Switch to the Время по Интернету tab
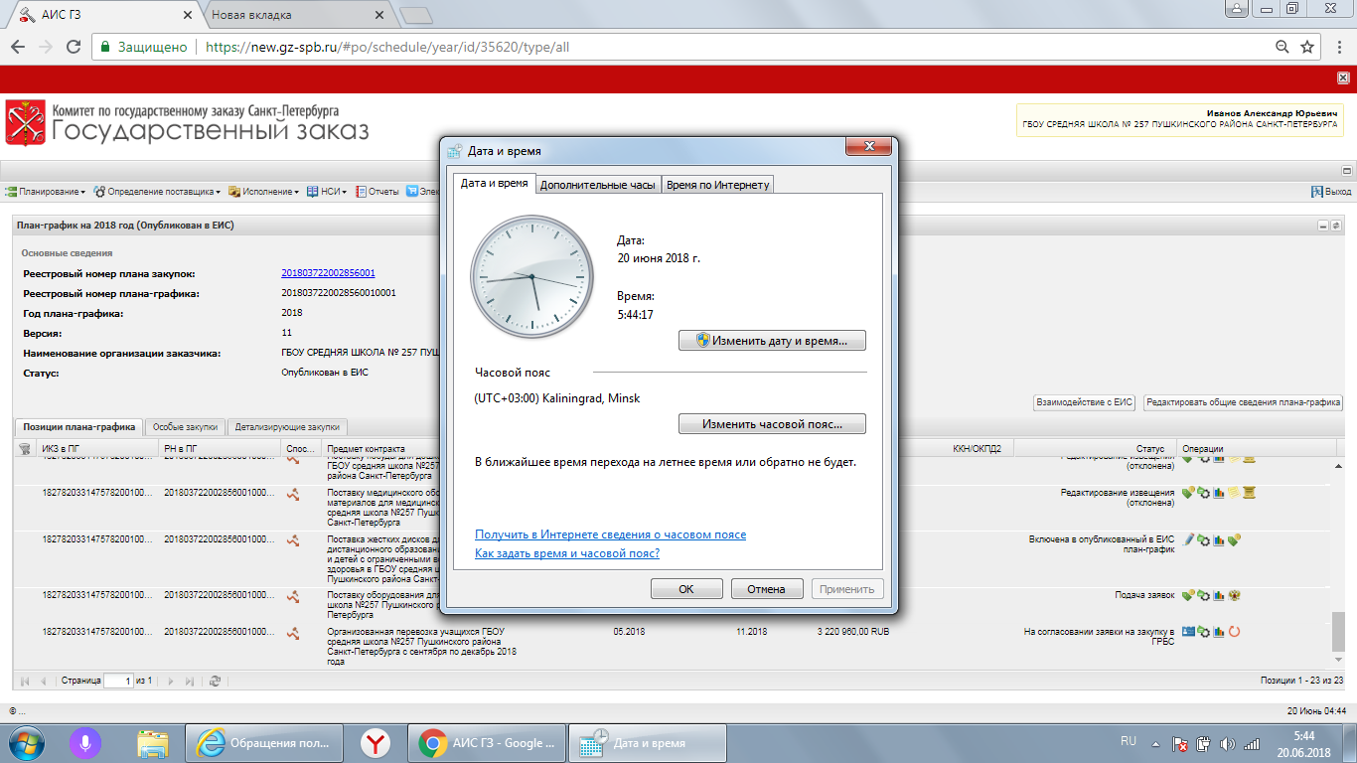The height and width of the screenshot is (763, 1357). [718, 185]
